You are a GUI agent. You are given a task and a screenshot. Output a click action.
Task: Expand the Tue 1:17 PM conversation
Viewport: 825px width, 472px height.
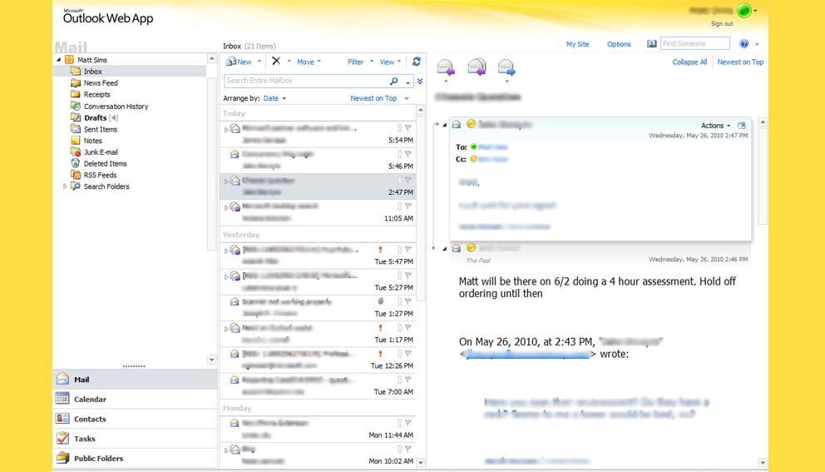pyautogui.click(x=226, y=330)
